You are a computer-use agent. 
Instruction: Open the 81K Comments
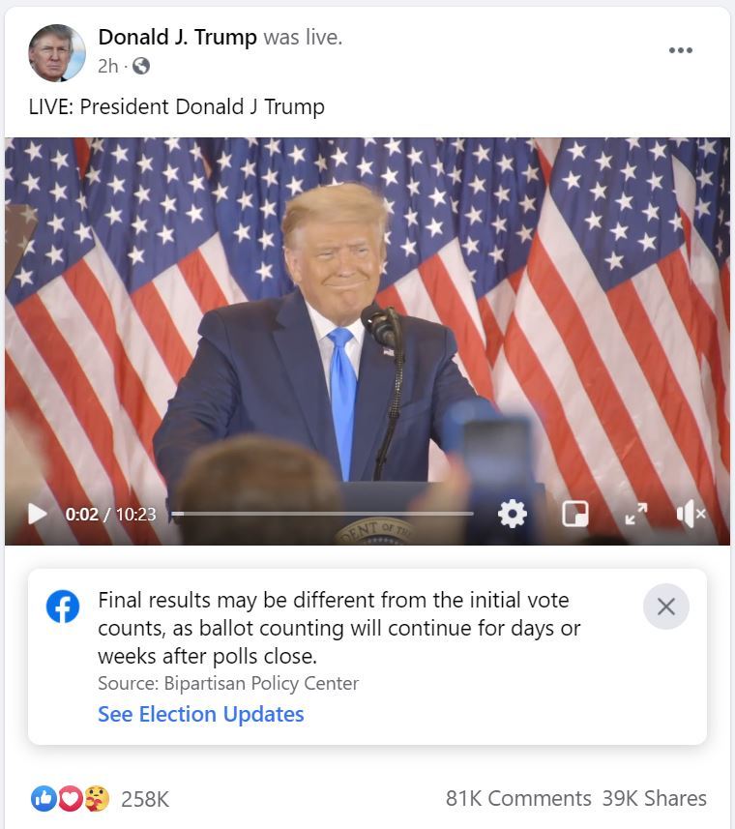coord(518,798)
